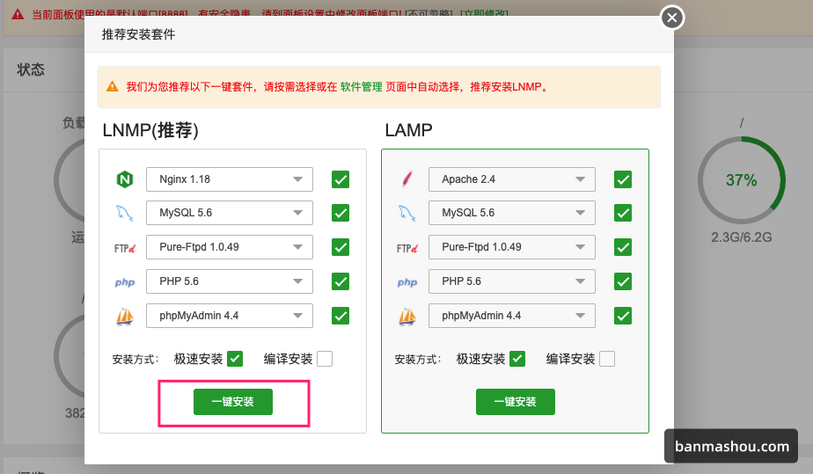Click the phpMyAdmin sailboat icon in LNMP

(x=125, y=316)
